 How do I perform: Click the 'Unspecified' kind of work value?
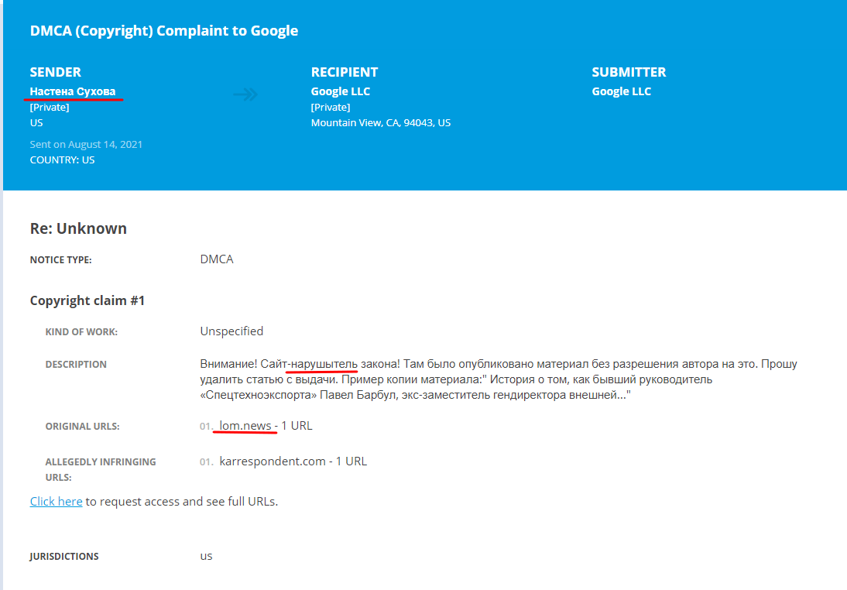point(231,331)
